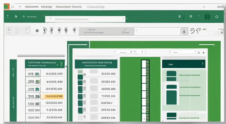Open the chevron dropdown in the title bar
226x124 pixels.
click(20, 6)
